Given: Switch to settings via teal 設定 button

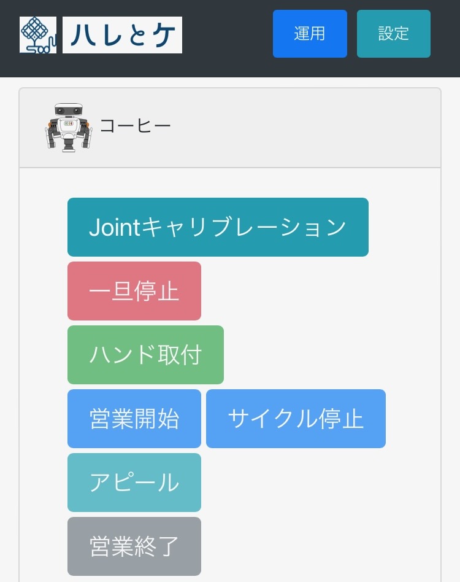Looking at the screenshot, I should point(394,34).
